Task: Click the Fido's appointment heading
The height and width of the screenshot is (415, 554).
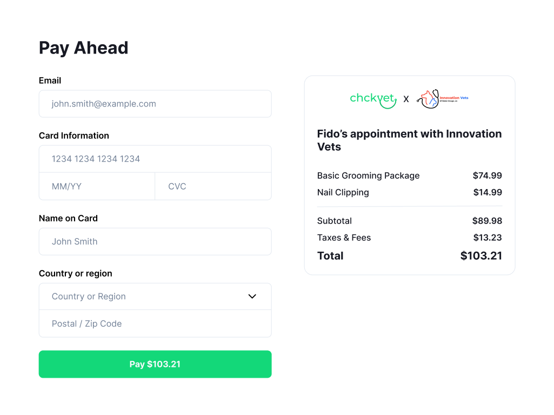Action: point(409,140)
